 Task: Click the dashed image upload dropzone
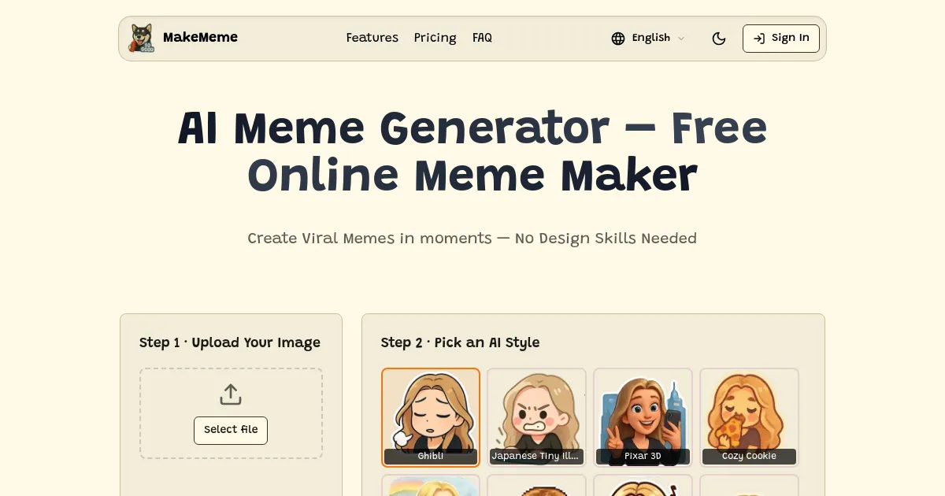pyautogui.click(x=231, y=413)
